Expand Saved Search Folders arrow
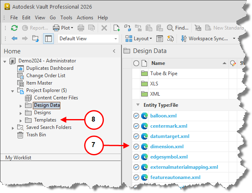The width and height of the screenshot is (252, 193). 13,128
